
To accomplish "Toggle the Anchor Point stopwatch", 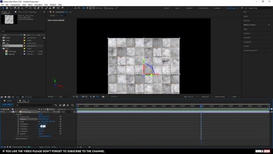I will (x=18, y=117).
